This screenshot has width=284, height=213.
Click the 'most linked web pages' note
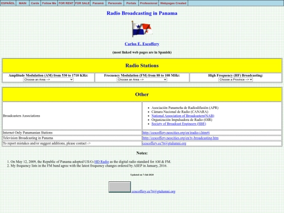[x=142, y=53]
